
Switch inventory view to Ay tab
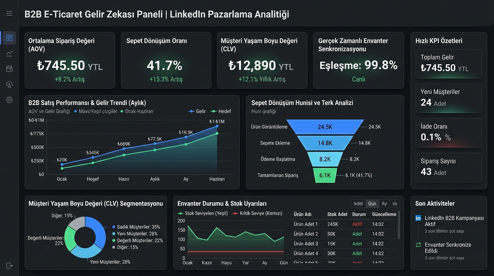384,203
